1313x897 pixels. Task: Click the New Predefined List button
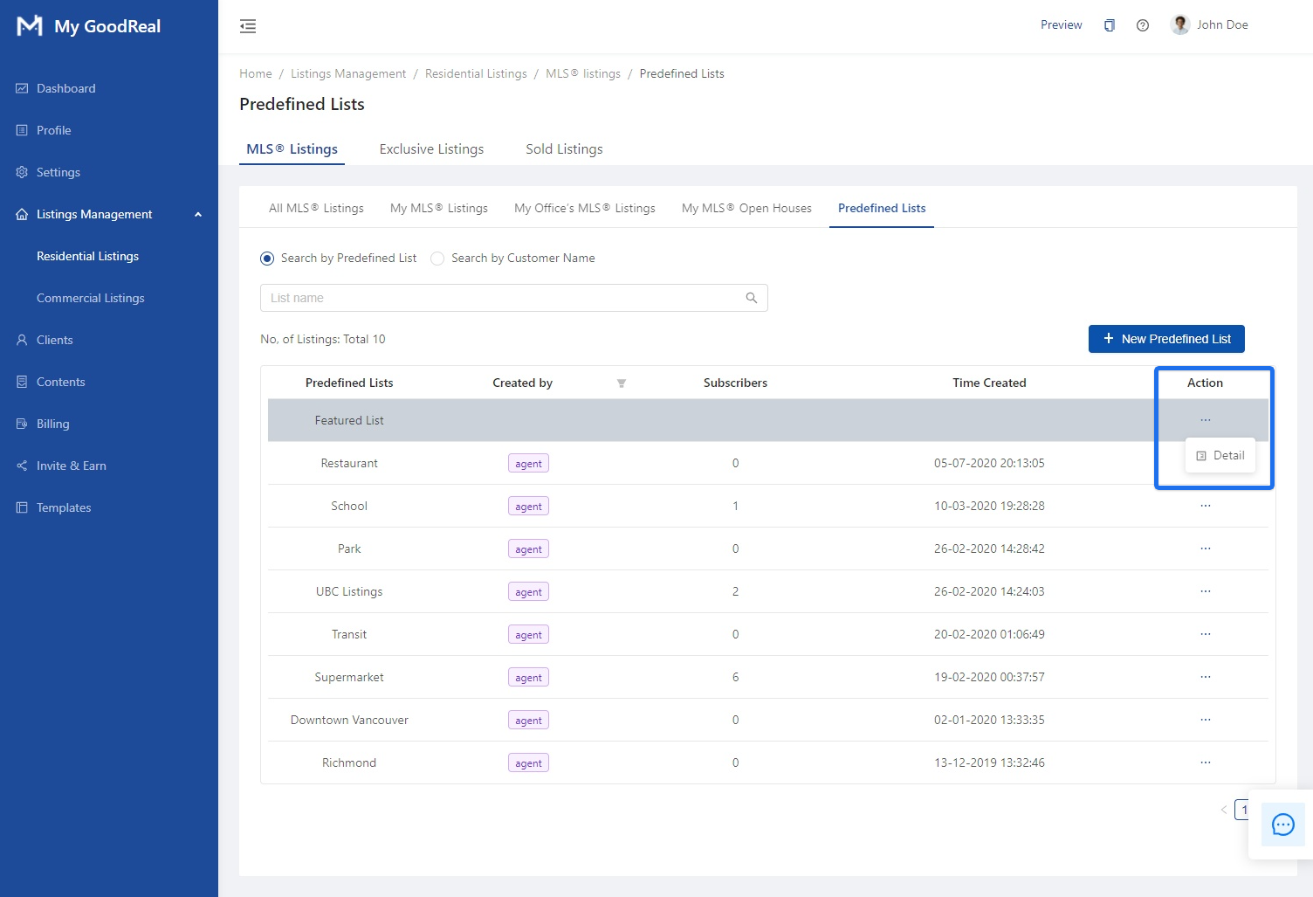(1165, 339)
